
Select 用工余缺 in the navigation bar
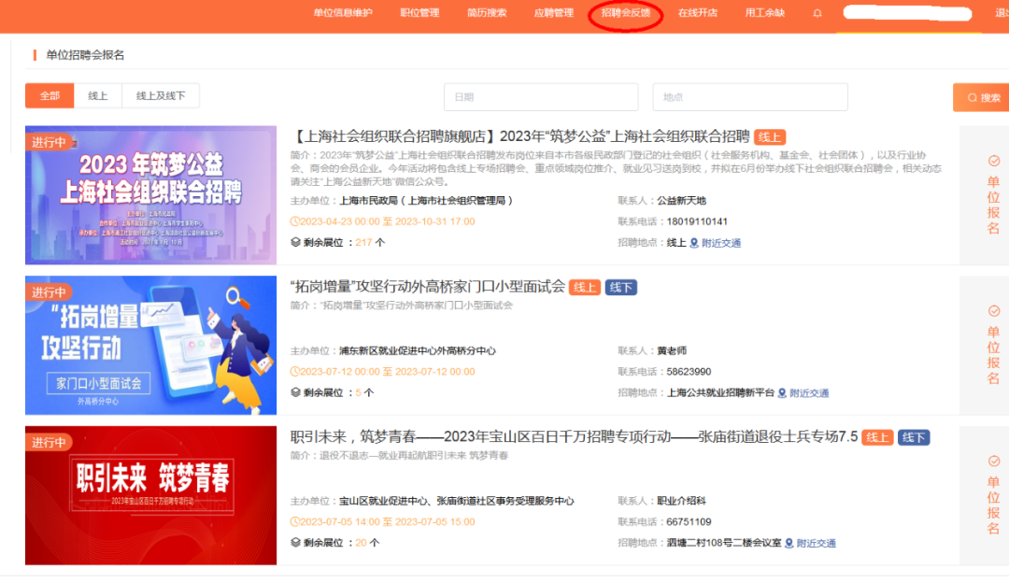pyautogui.click(x=764, y=13)
